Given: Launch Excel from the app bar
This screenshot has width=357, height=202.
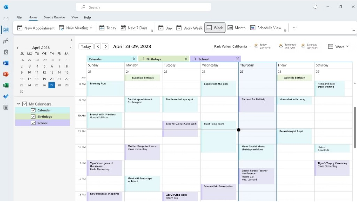Looking at the screenshot, I should [x=6, y=85].
